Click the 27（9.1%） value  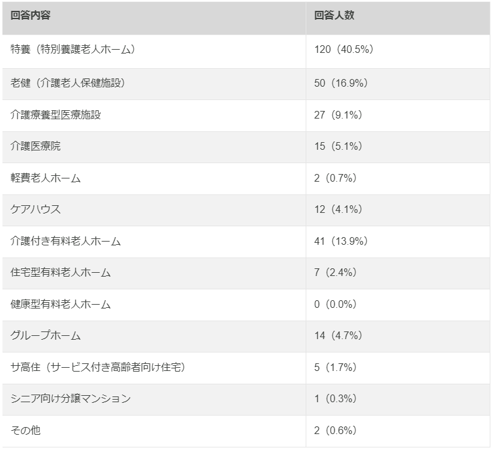(339, 115)
